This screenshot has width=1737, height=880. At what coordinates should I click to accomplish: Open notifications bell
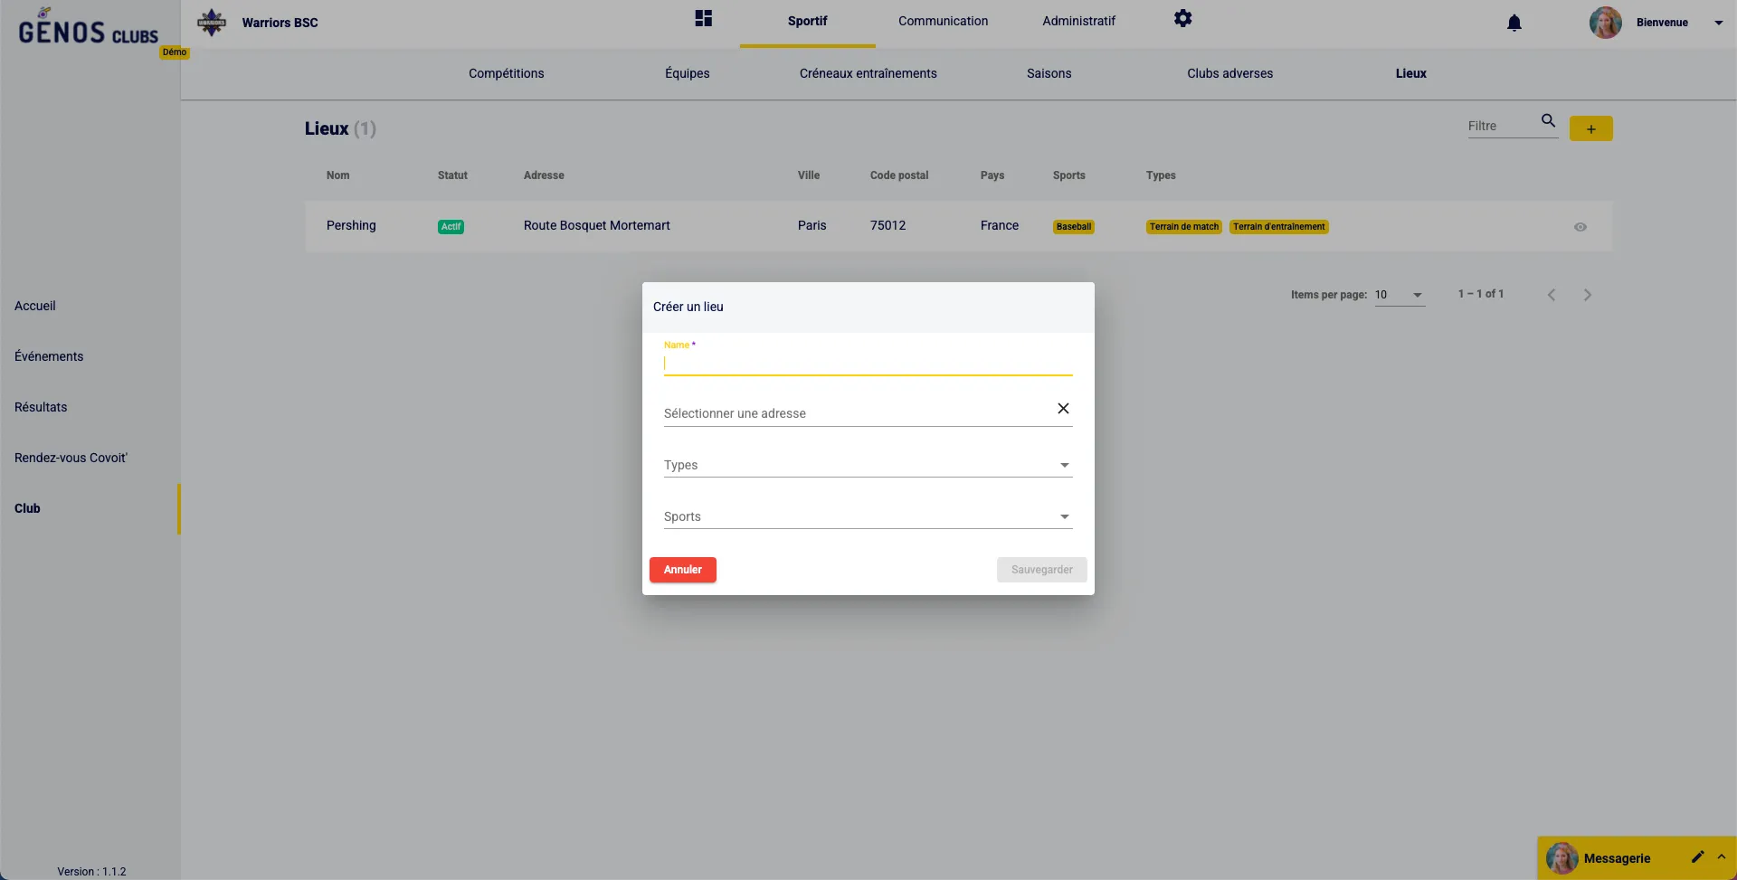(x=1514, y=24)
